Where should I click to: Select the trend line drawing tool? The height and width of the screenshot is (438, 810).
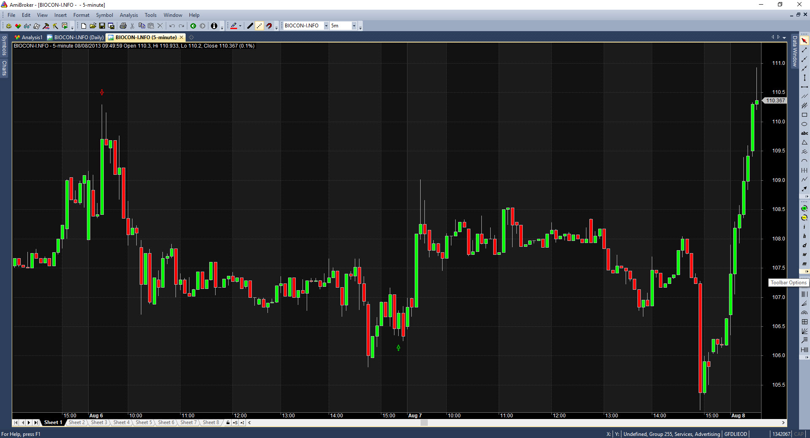click(x=804, y=50)
